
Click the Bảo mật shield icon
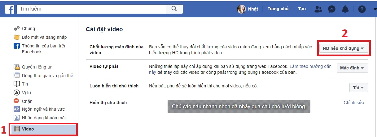tap(17, 37)
